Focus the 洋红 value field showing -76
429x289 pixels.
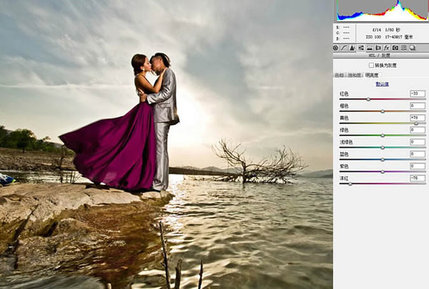click(x=418, y=178)
